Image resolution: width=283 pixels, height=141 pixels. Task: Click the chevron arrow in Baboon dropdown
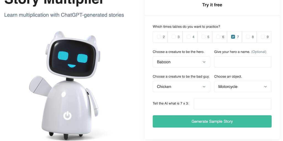tap(204, 62)
